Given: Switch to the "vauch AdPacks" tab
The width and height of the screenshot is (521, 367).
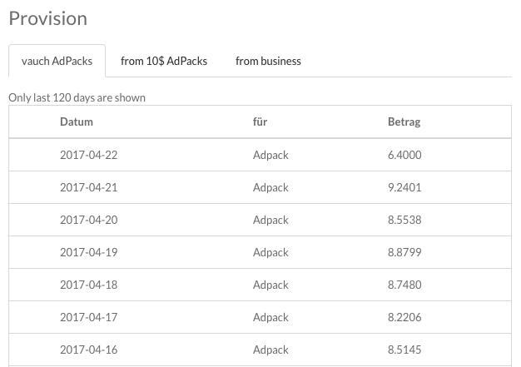Looking at the screenshot, I should tap(57, 61).
